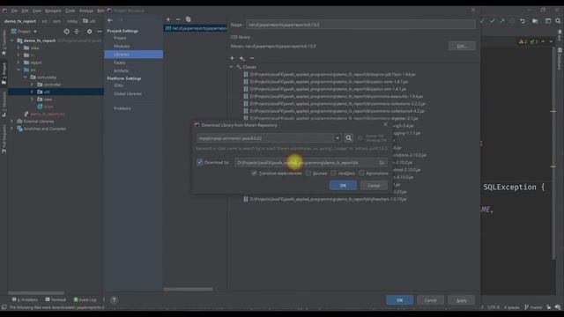Collapse the Classes tree node
564x317 pixels.
click(x=232, y=67)
